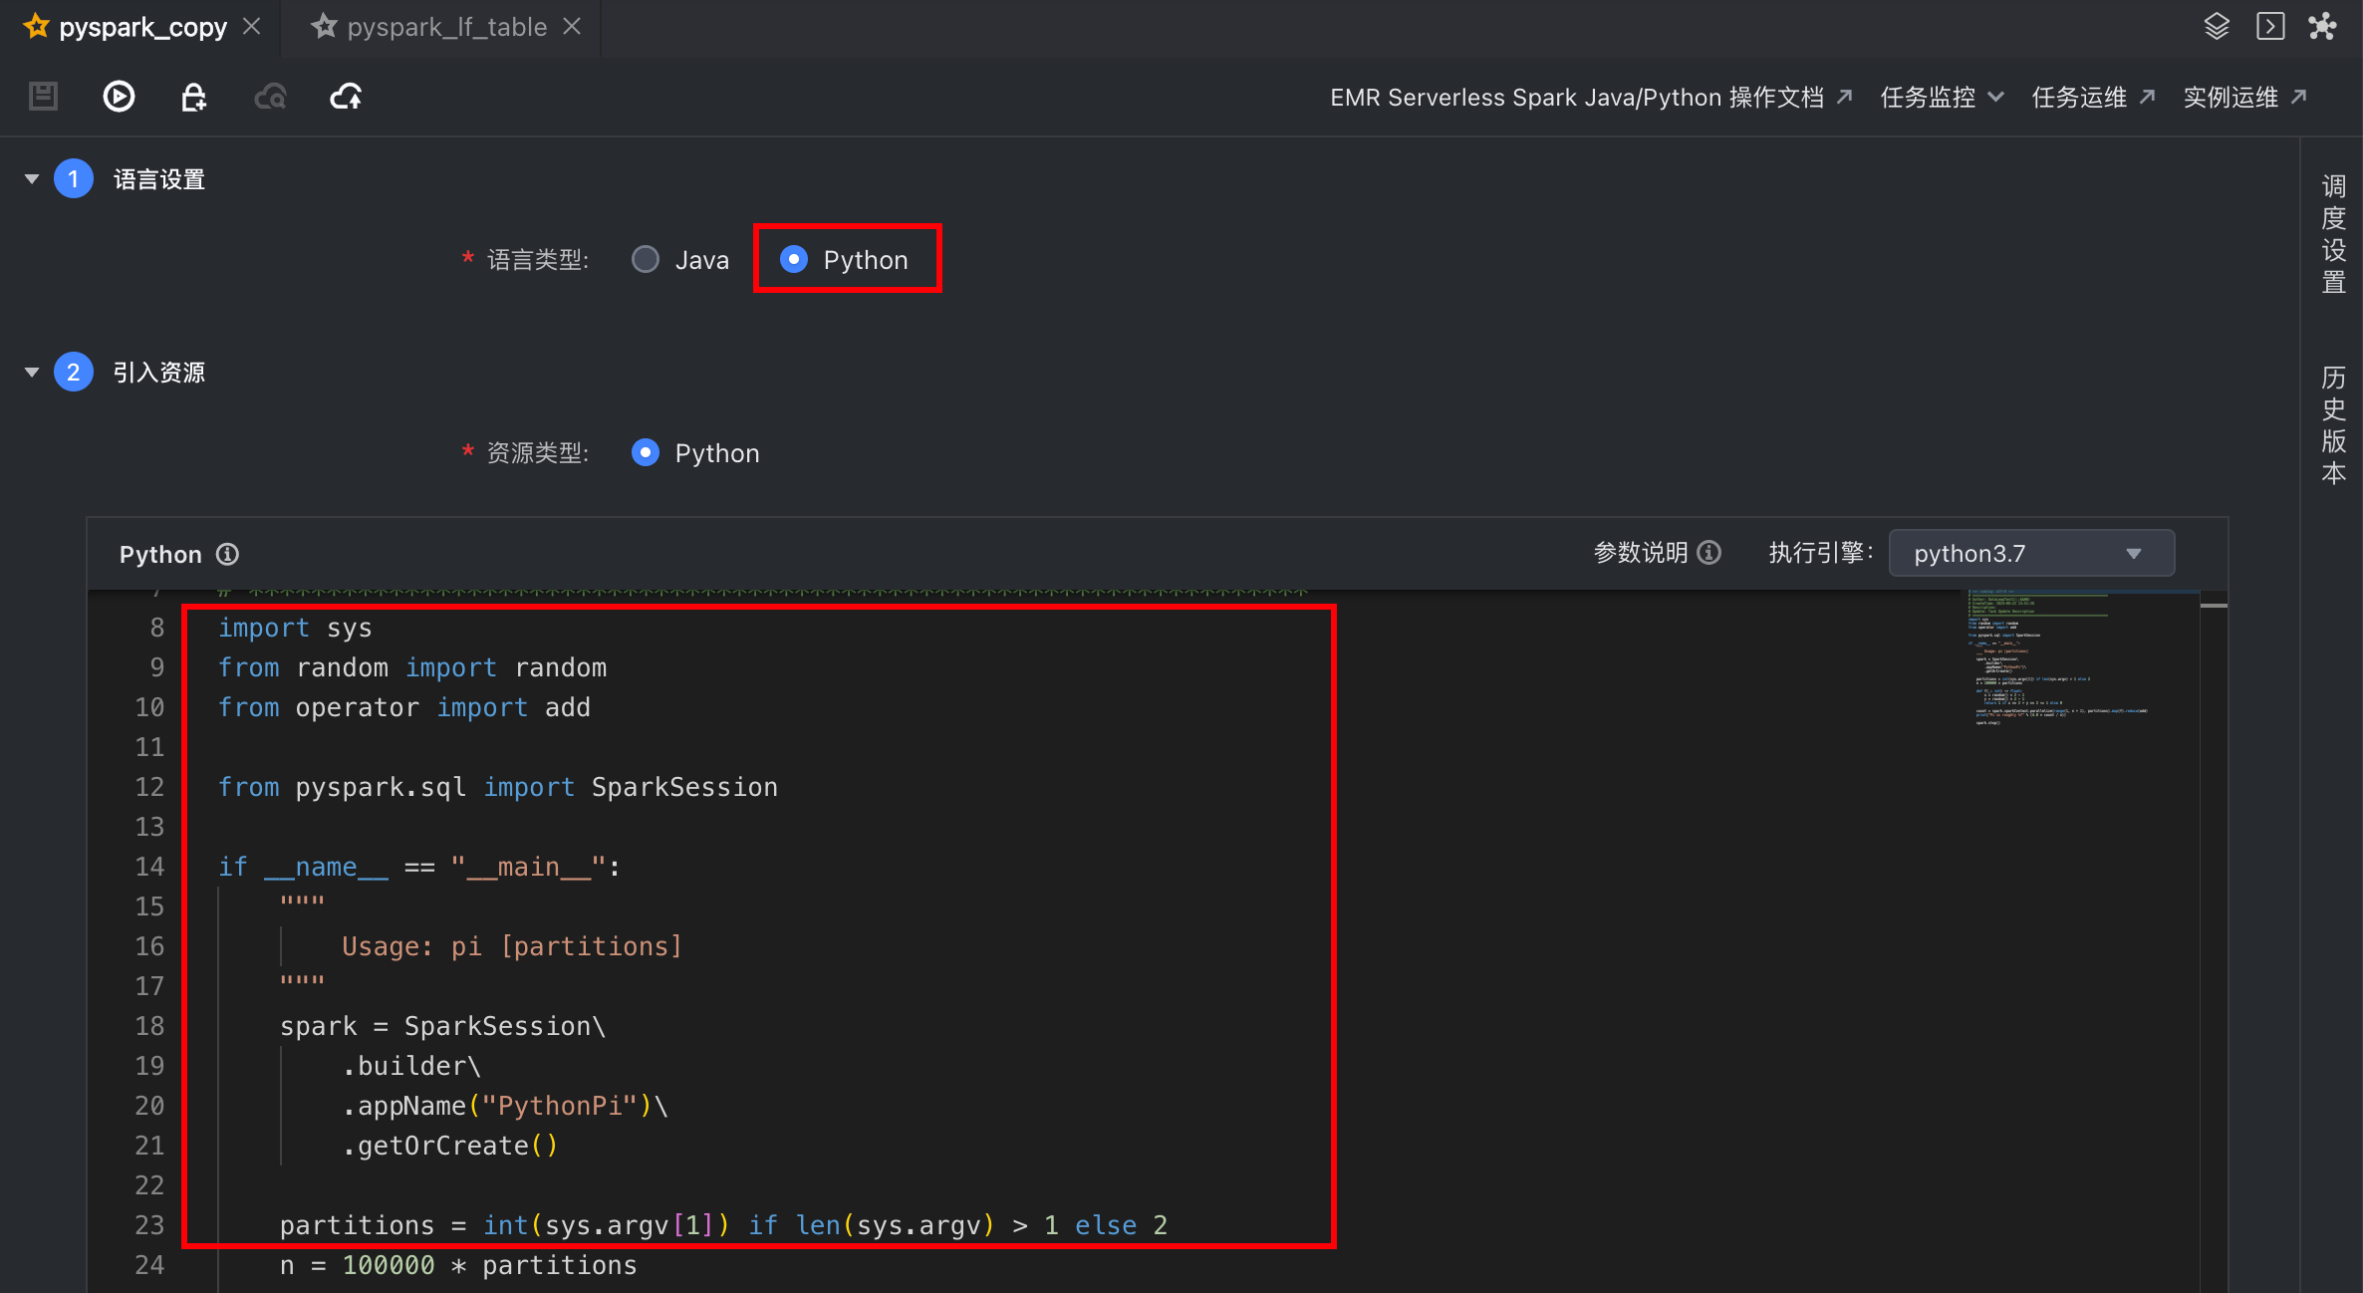Click the save icon in toolbar
Screen dimensions: 2363x1293
click(43, 97)
